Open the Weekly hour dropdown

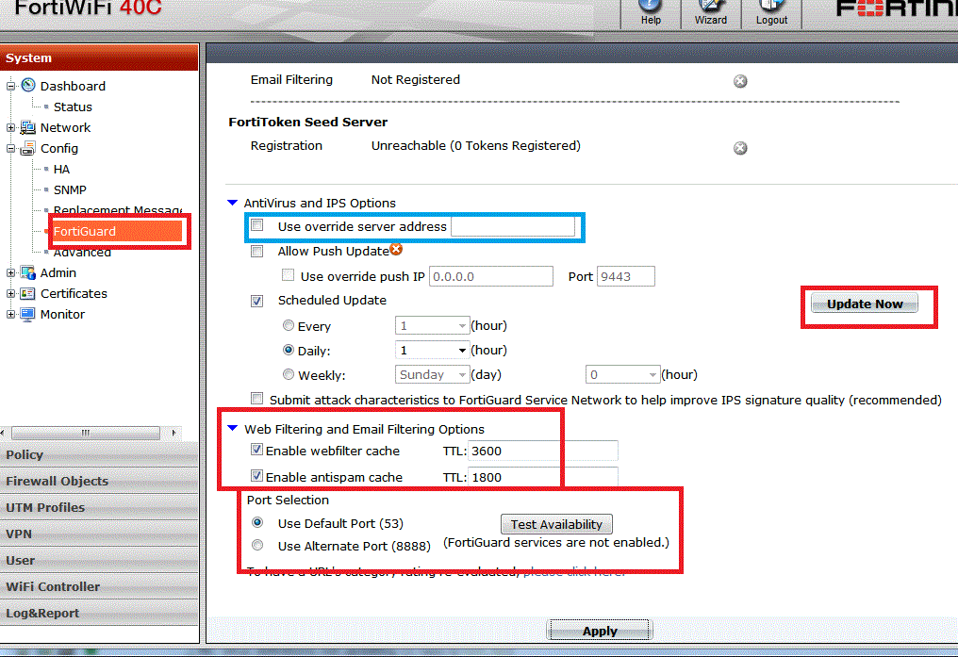622,374
